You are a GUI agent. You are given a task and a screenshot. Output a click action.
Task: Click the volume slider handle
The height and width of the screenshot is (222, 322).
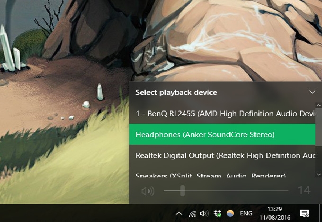(x=183, y=191)
